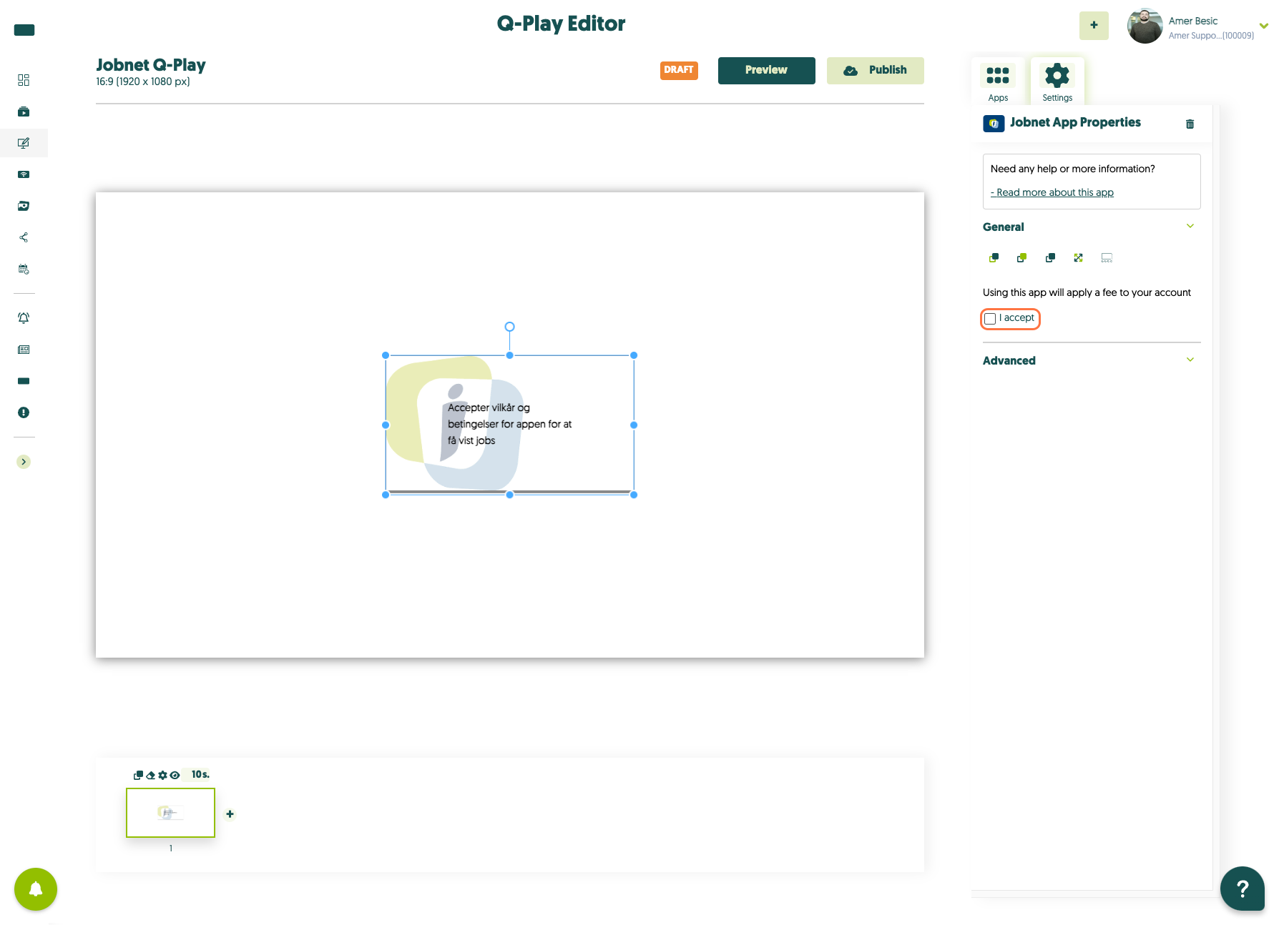
Task: Click the third dark layer order icon
Action: (x=1050, y=258)
